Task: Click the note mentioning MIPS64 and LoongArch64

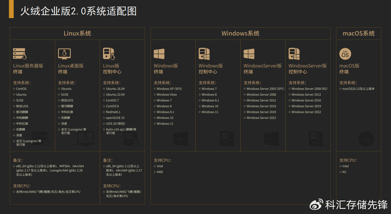Action: tap(50, 171)
